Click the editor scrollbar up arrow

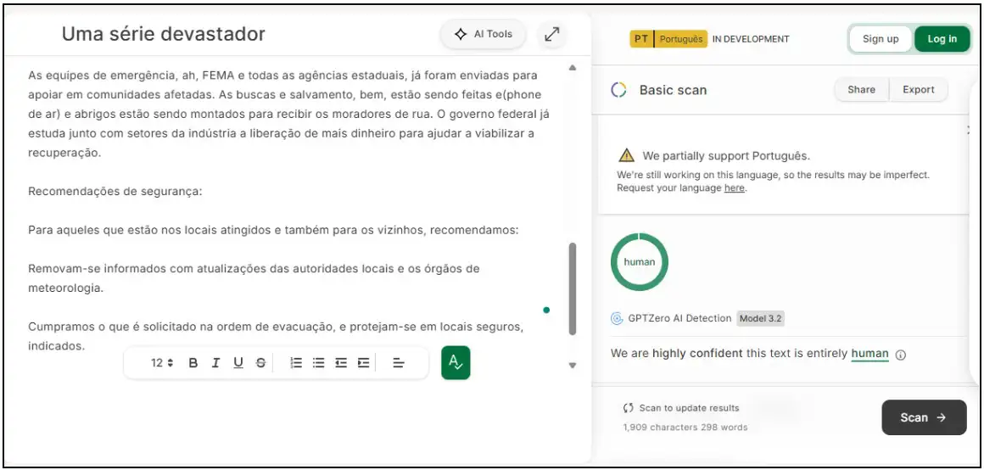click(573, 68)
